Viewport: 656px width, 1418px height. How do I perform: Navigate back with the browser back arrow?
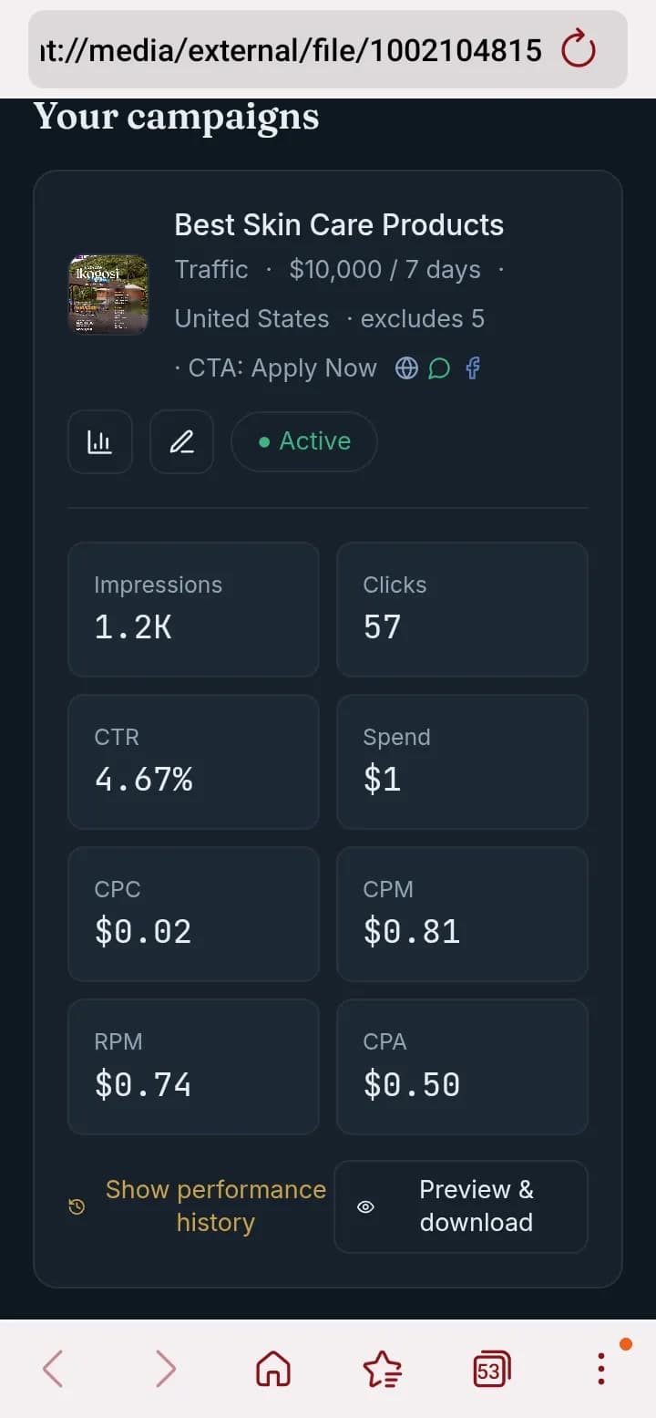pos(54,1369)
